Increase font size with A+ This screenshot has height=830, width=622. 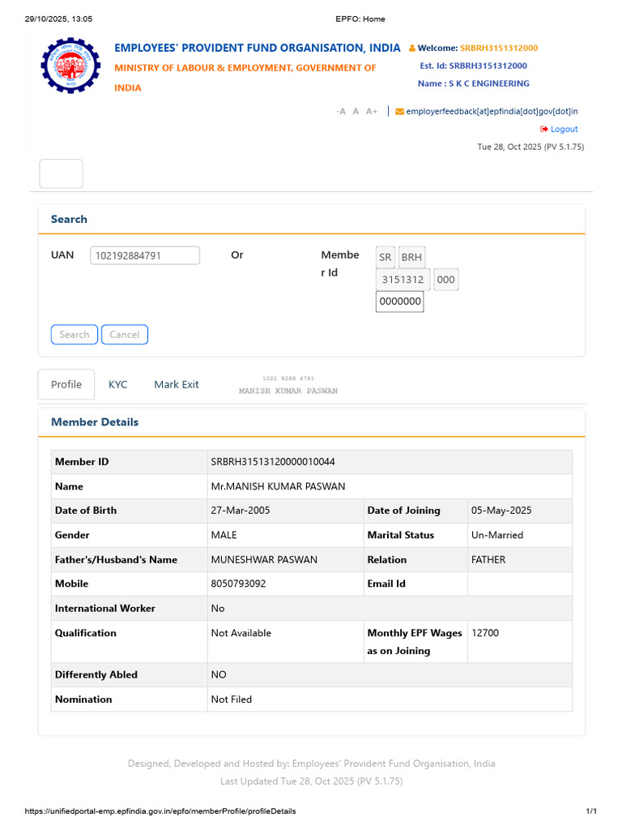pos(372,111)
